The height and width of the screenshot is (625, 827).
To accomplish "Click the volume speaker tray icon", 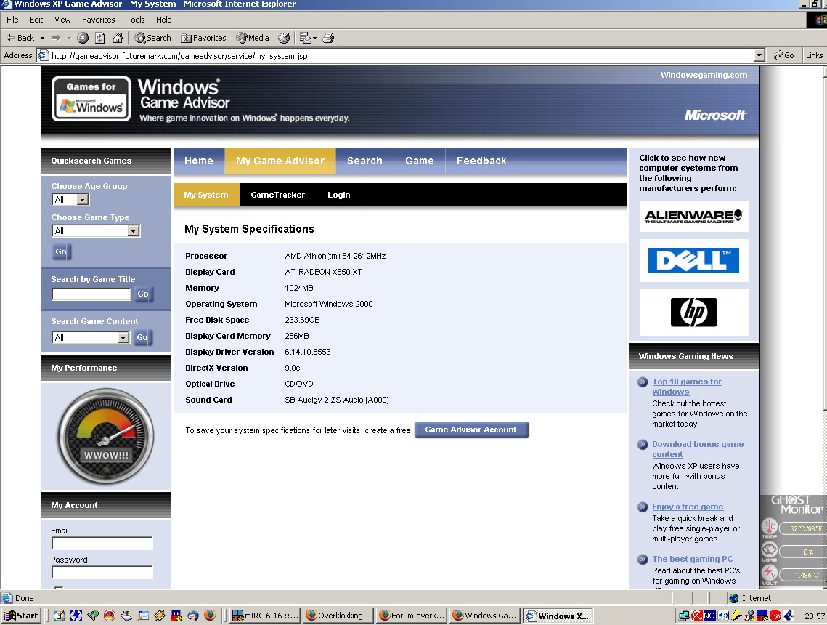I will (723, 616).
